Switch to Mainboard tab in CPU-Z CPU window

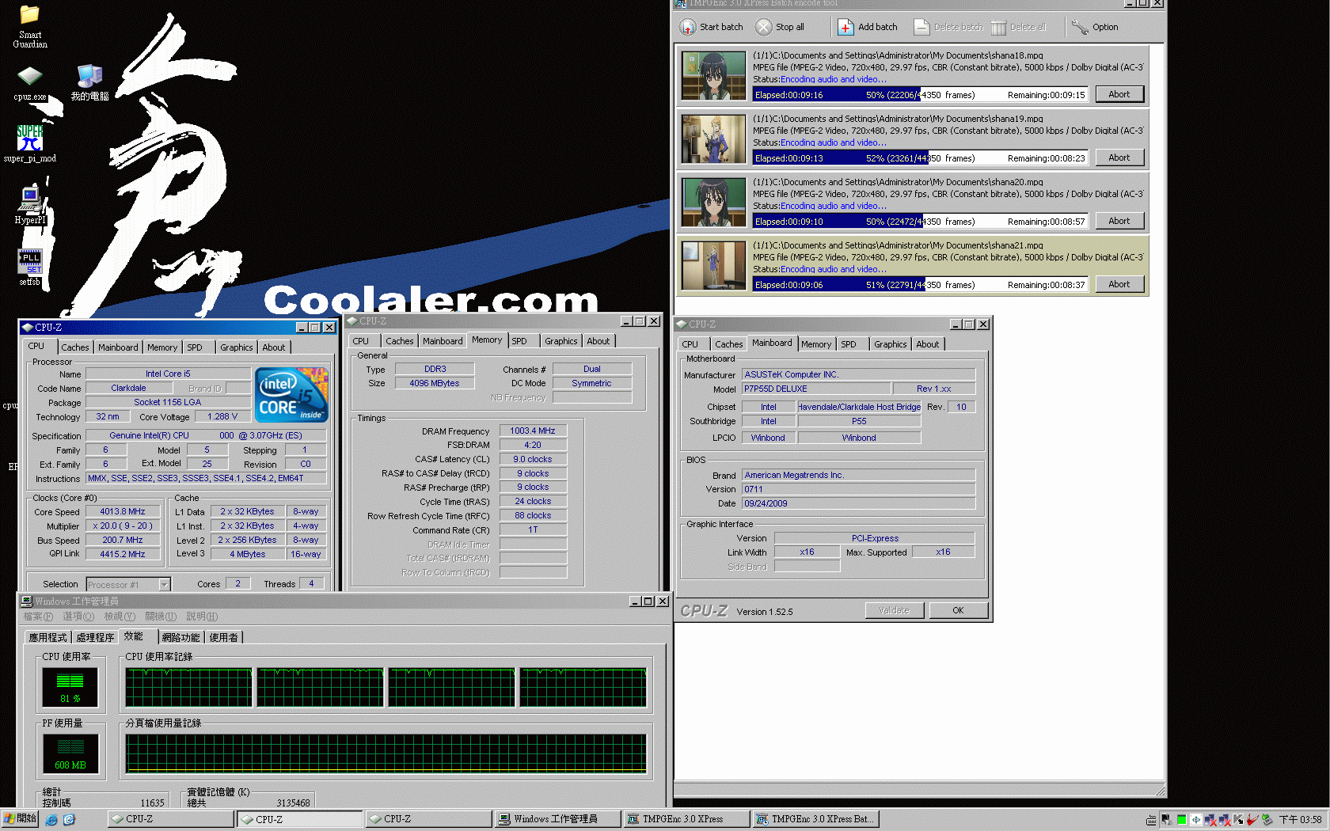(118, 347)
